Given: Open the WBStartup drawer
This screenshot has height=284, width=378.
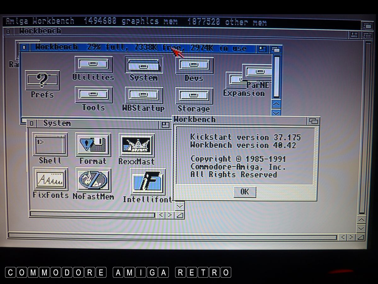Looking at the screenshot, I should [144, 95].
